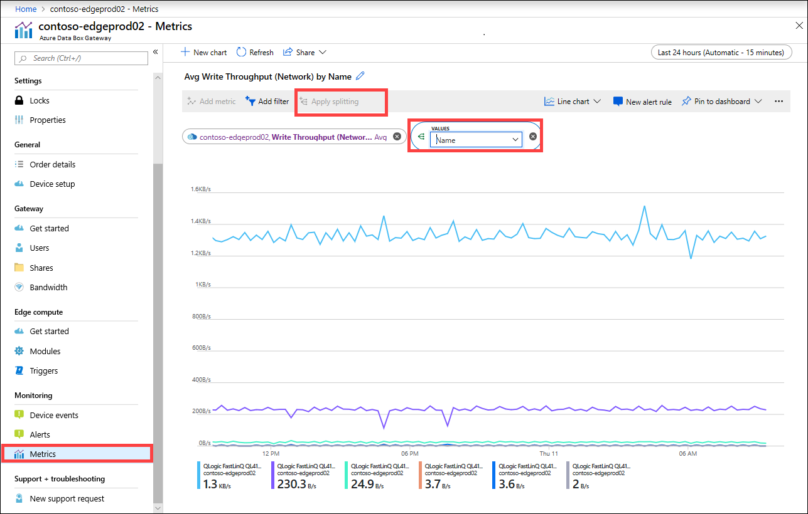Click the Add filter funnel icon
The height and width of the screenshot is (514, 808).
point(250,101)
